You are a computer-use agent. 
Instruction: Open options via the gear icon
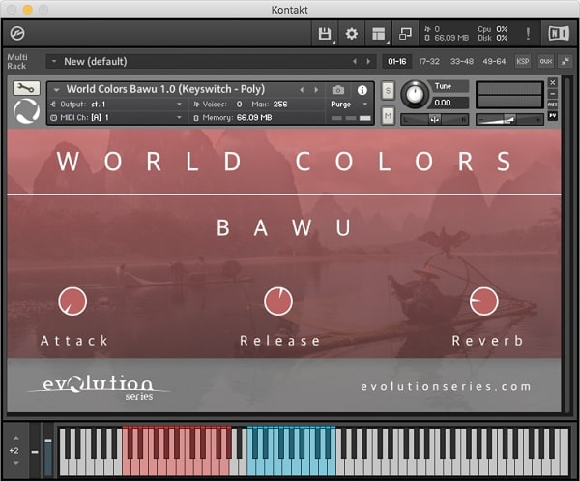(352, 34)
